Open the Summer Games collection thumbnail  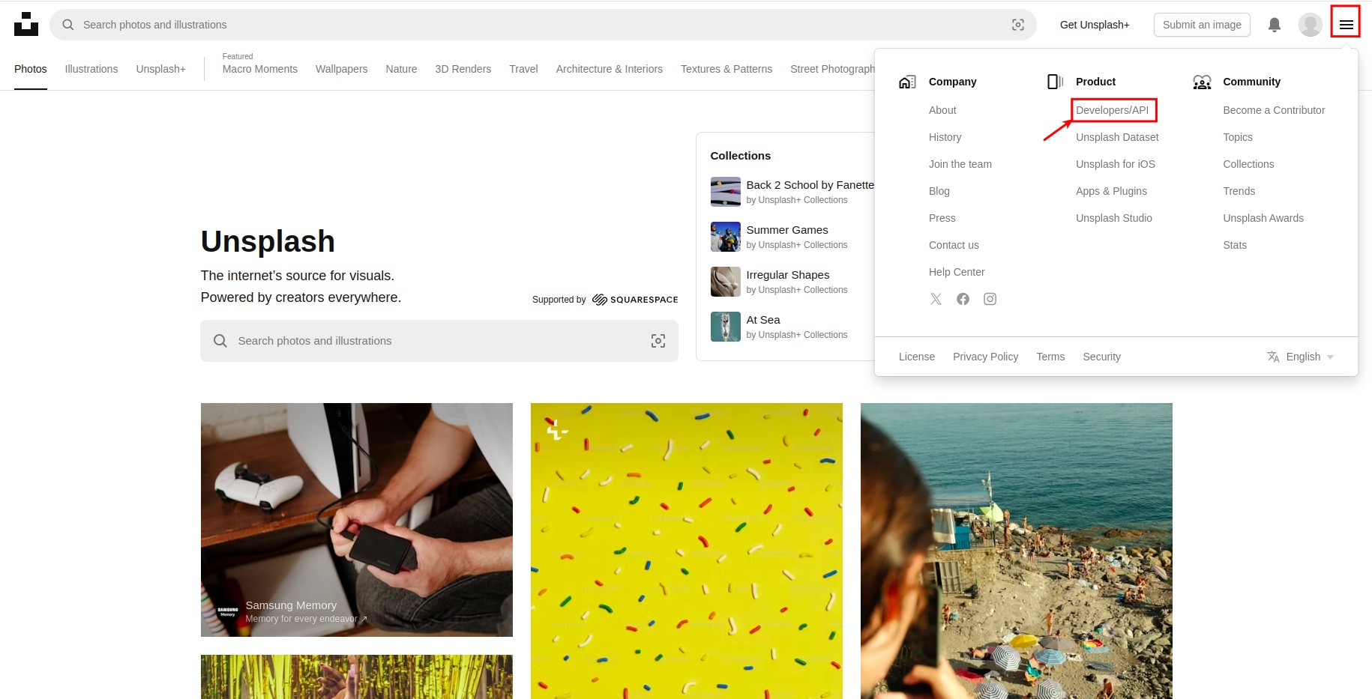pyautogui.click(x=726, y=237)
